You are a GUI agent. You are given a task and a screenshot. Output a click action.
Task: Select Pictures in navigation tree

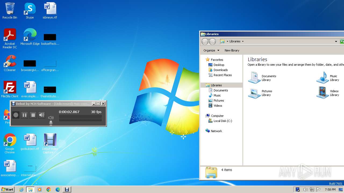click(x=216, y=101)
